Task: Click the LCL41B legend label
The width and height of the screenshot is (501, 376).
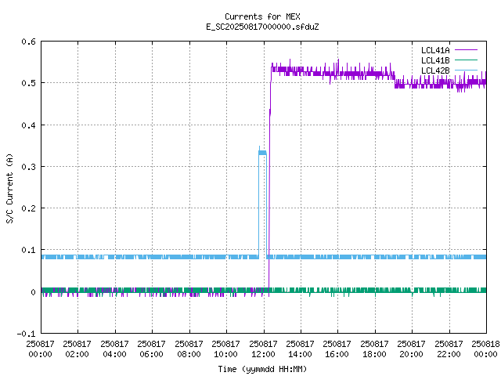Action: (x=435, y=60)
